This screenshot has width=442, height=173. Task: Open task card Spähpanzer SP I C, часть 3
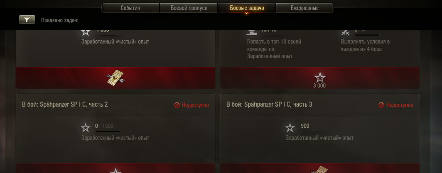coord(320,133)
